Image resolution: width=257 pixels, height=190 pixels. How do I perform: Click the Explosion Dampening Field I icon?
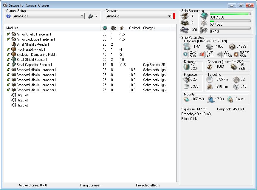14,55
